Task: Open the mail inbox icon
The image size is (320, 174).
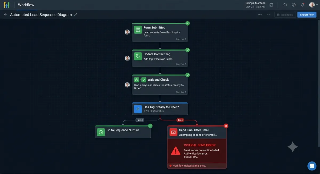Action: click(285, 5)
